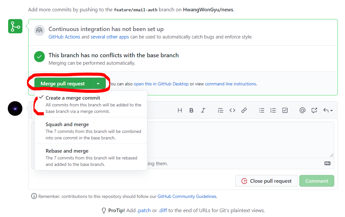This screenshot has width=345, height=217.
Task: Click feature/email-auth branch name text
Action: 136,10
